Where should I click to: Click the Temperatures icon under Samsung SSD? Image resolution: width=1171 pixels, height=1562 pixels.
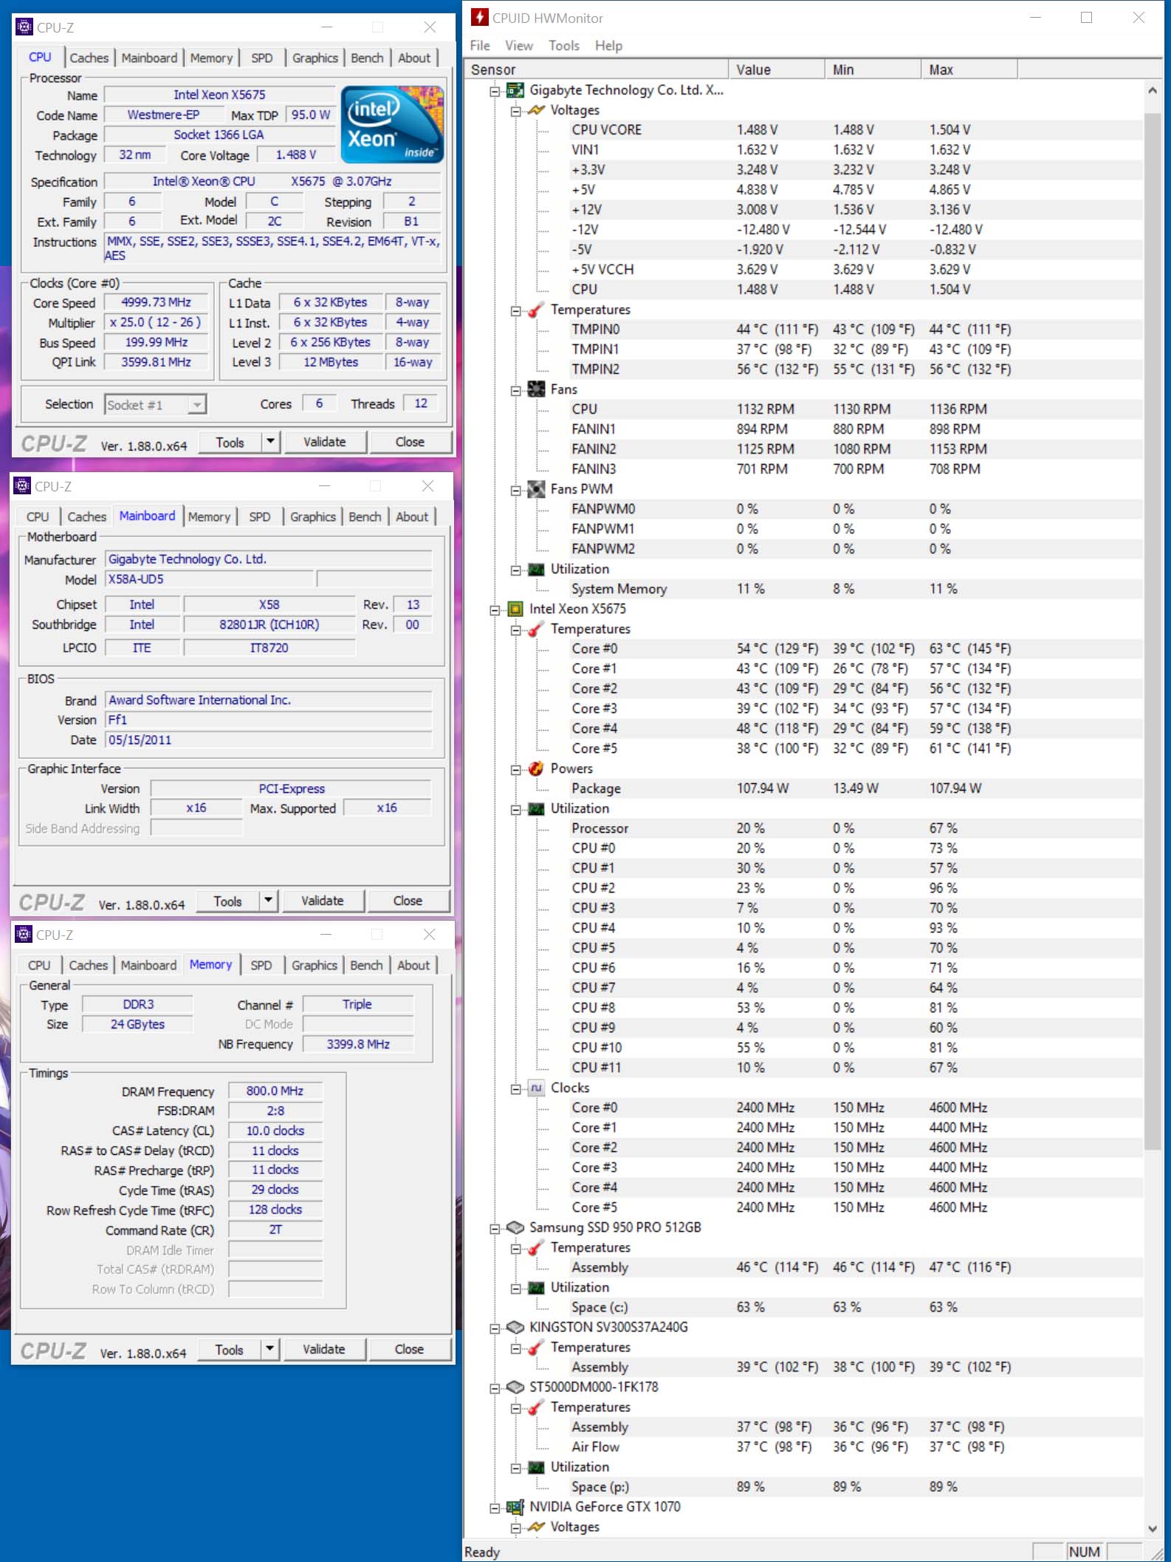point(536,1247)
